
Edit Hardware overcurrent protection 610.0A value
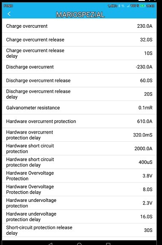pyautogui.click(x=145, y=121)
